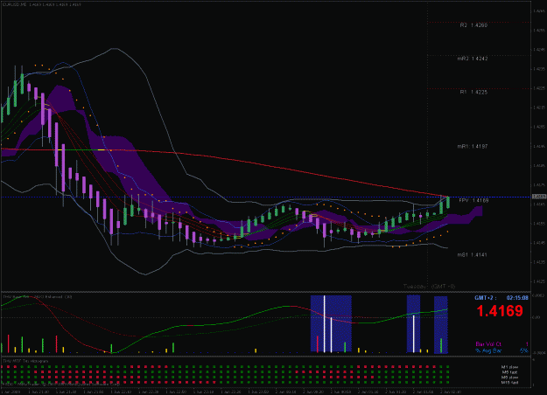The image size is (547, 395).
Task: Click the M1 slow histogram row label
Action: point(509,367)
